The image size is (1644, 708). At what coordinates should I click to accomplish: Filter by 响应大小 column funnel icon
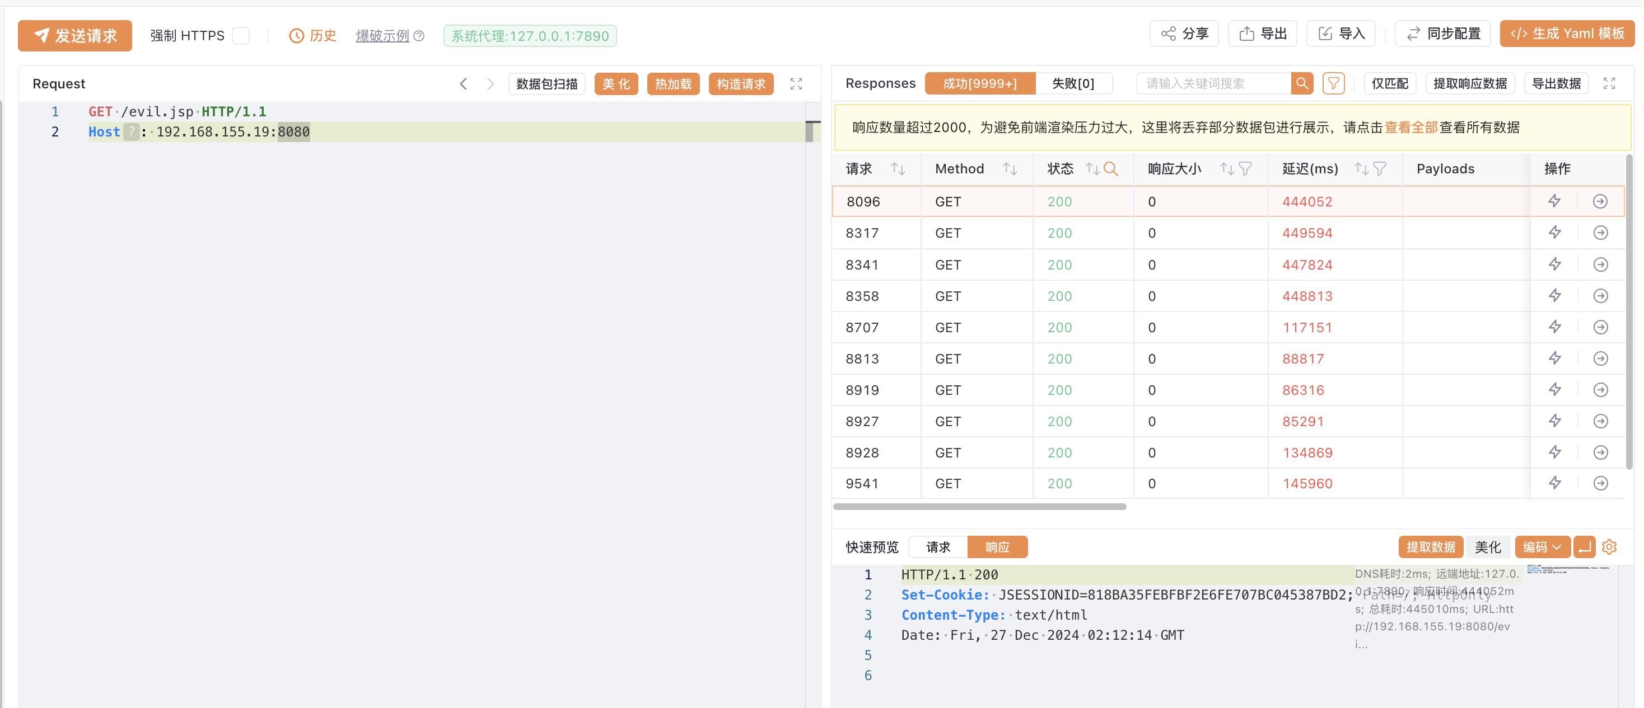point(1245,169)
